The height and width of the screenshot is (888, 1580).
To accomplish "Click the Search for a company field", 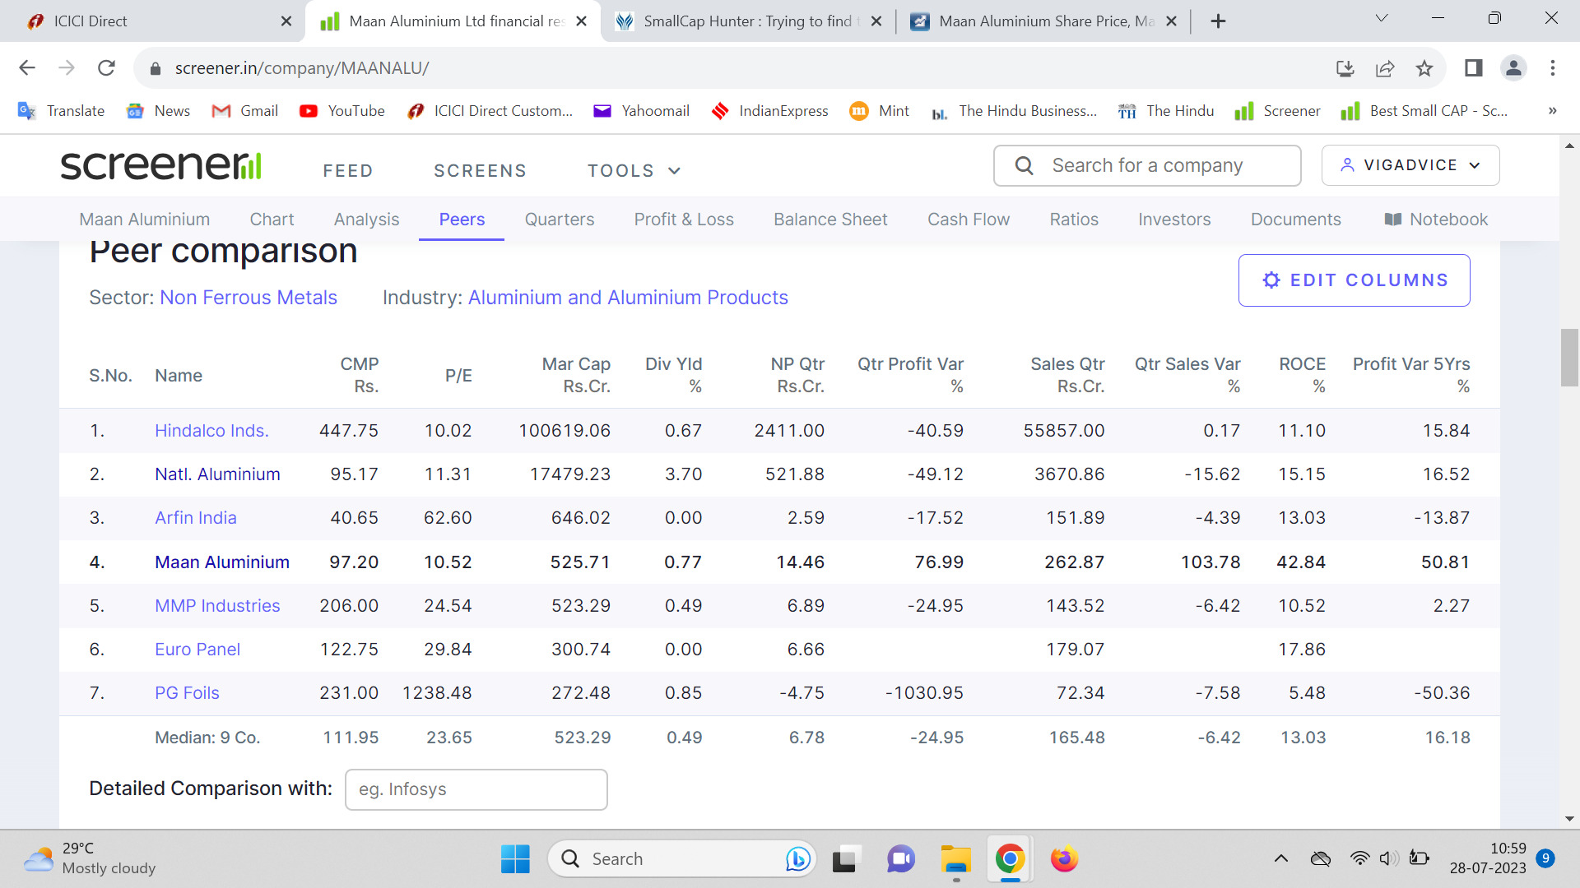I will 1147,166.
